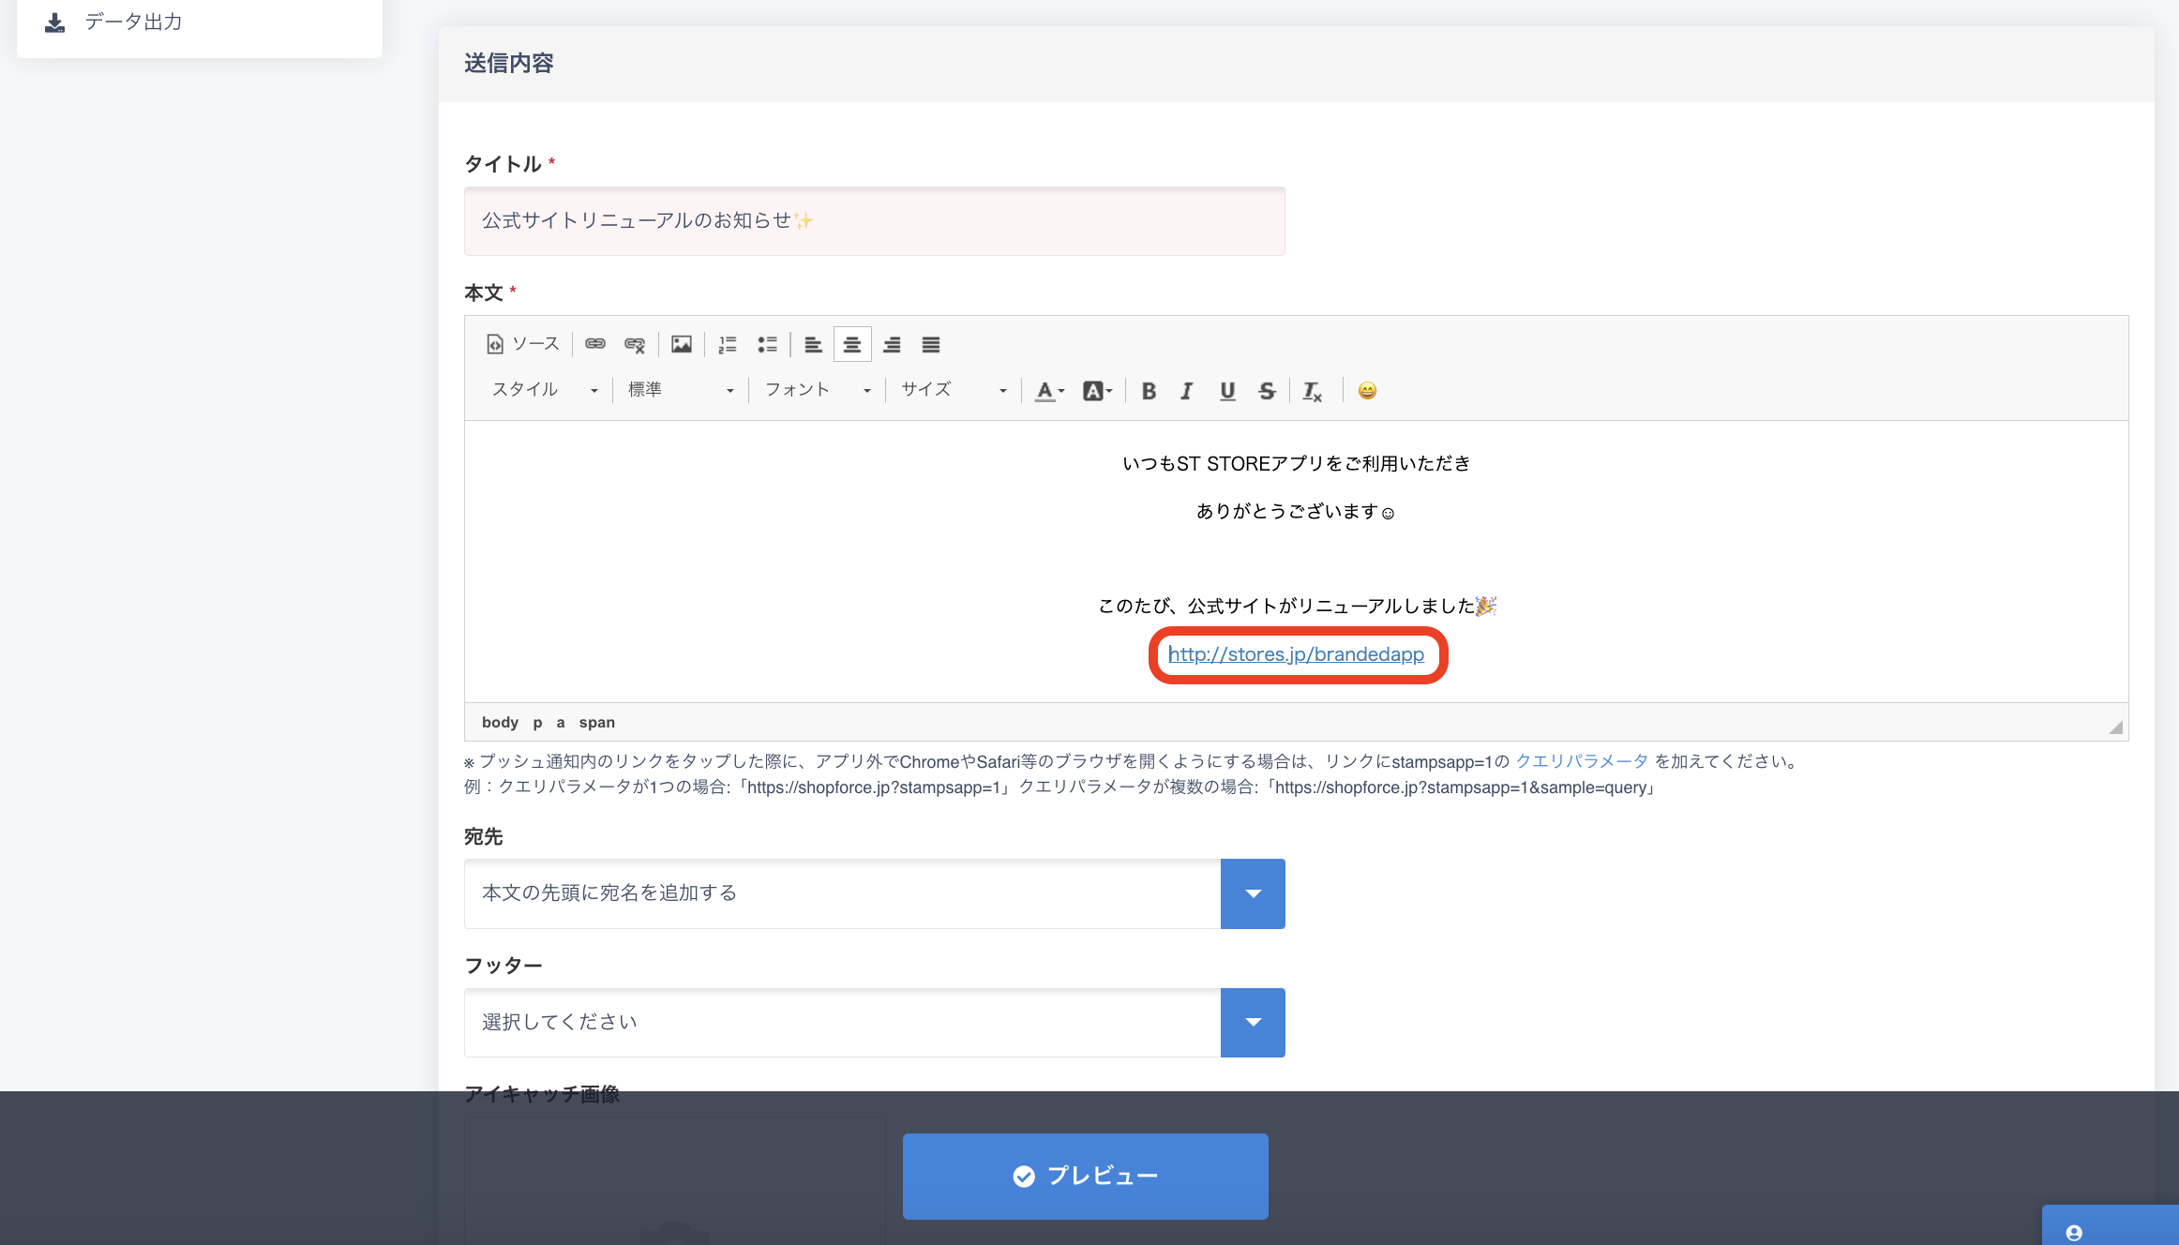Expand the 宛先 recipient dropdown
The height and width of the screenshot is (1245, 2179).
(x=1253, y=893)
